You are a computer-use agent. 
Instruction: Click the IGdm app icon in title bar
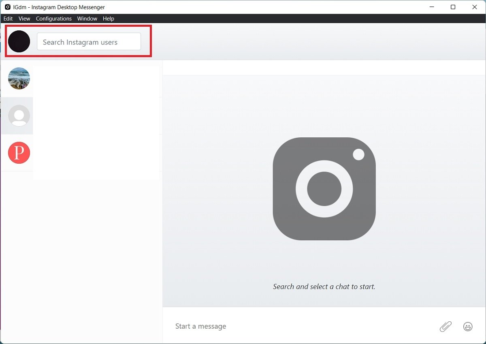pos(7,7)
